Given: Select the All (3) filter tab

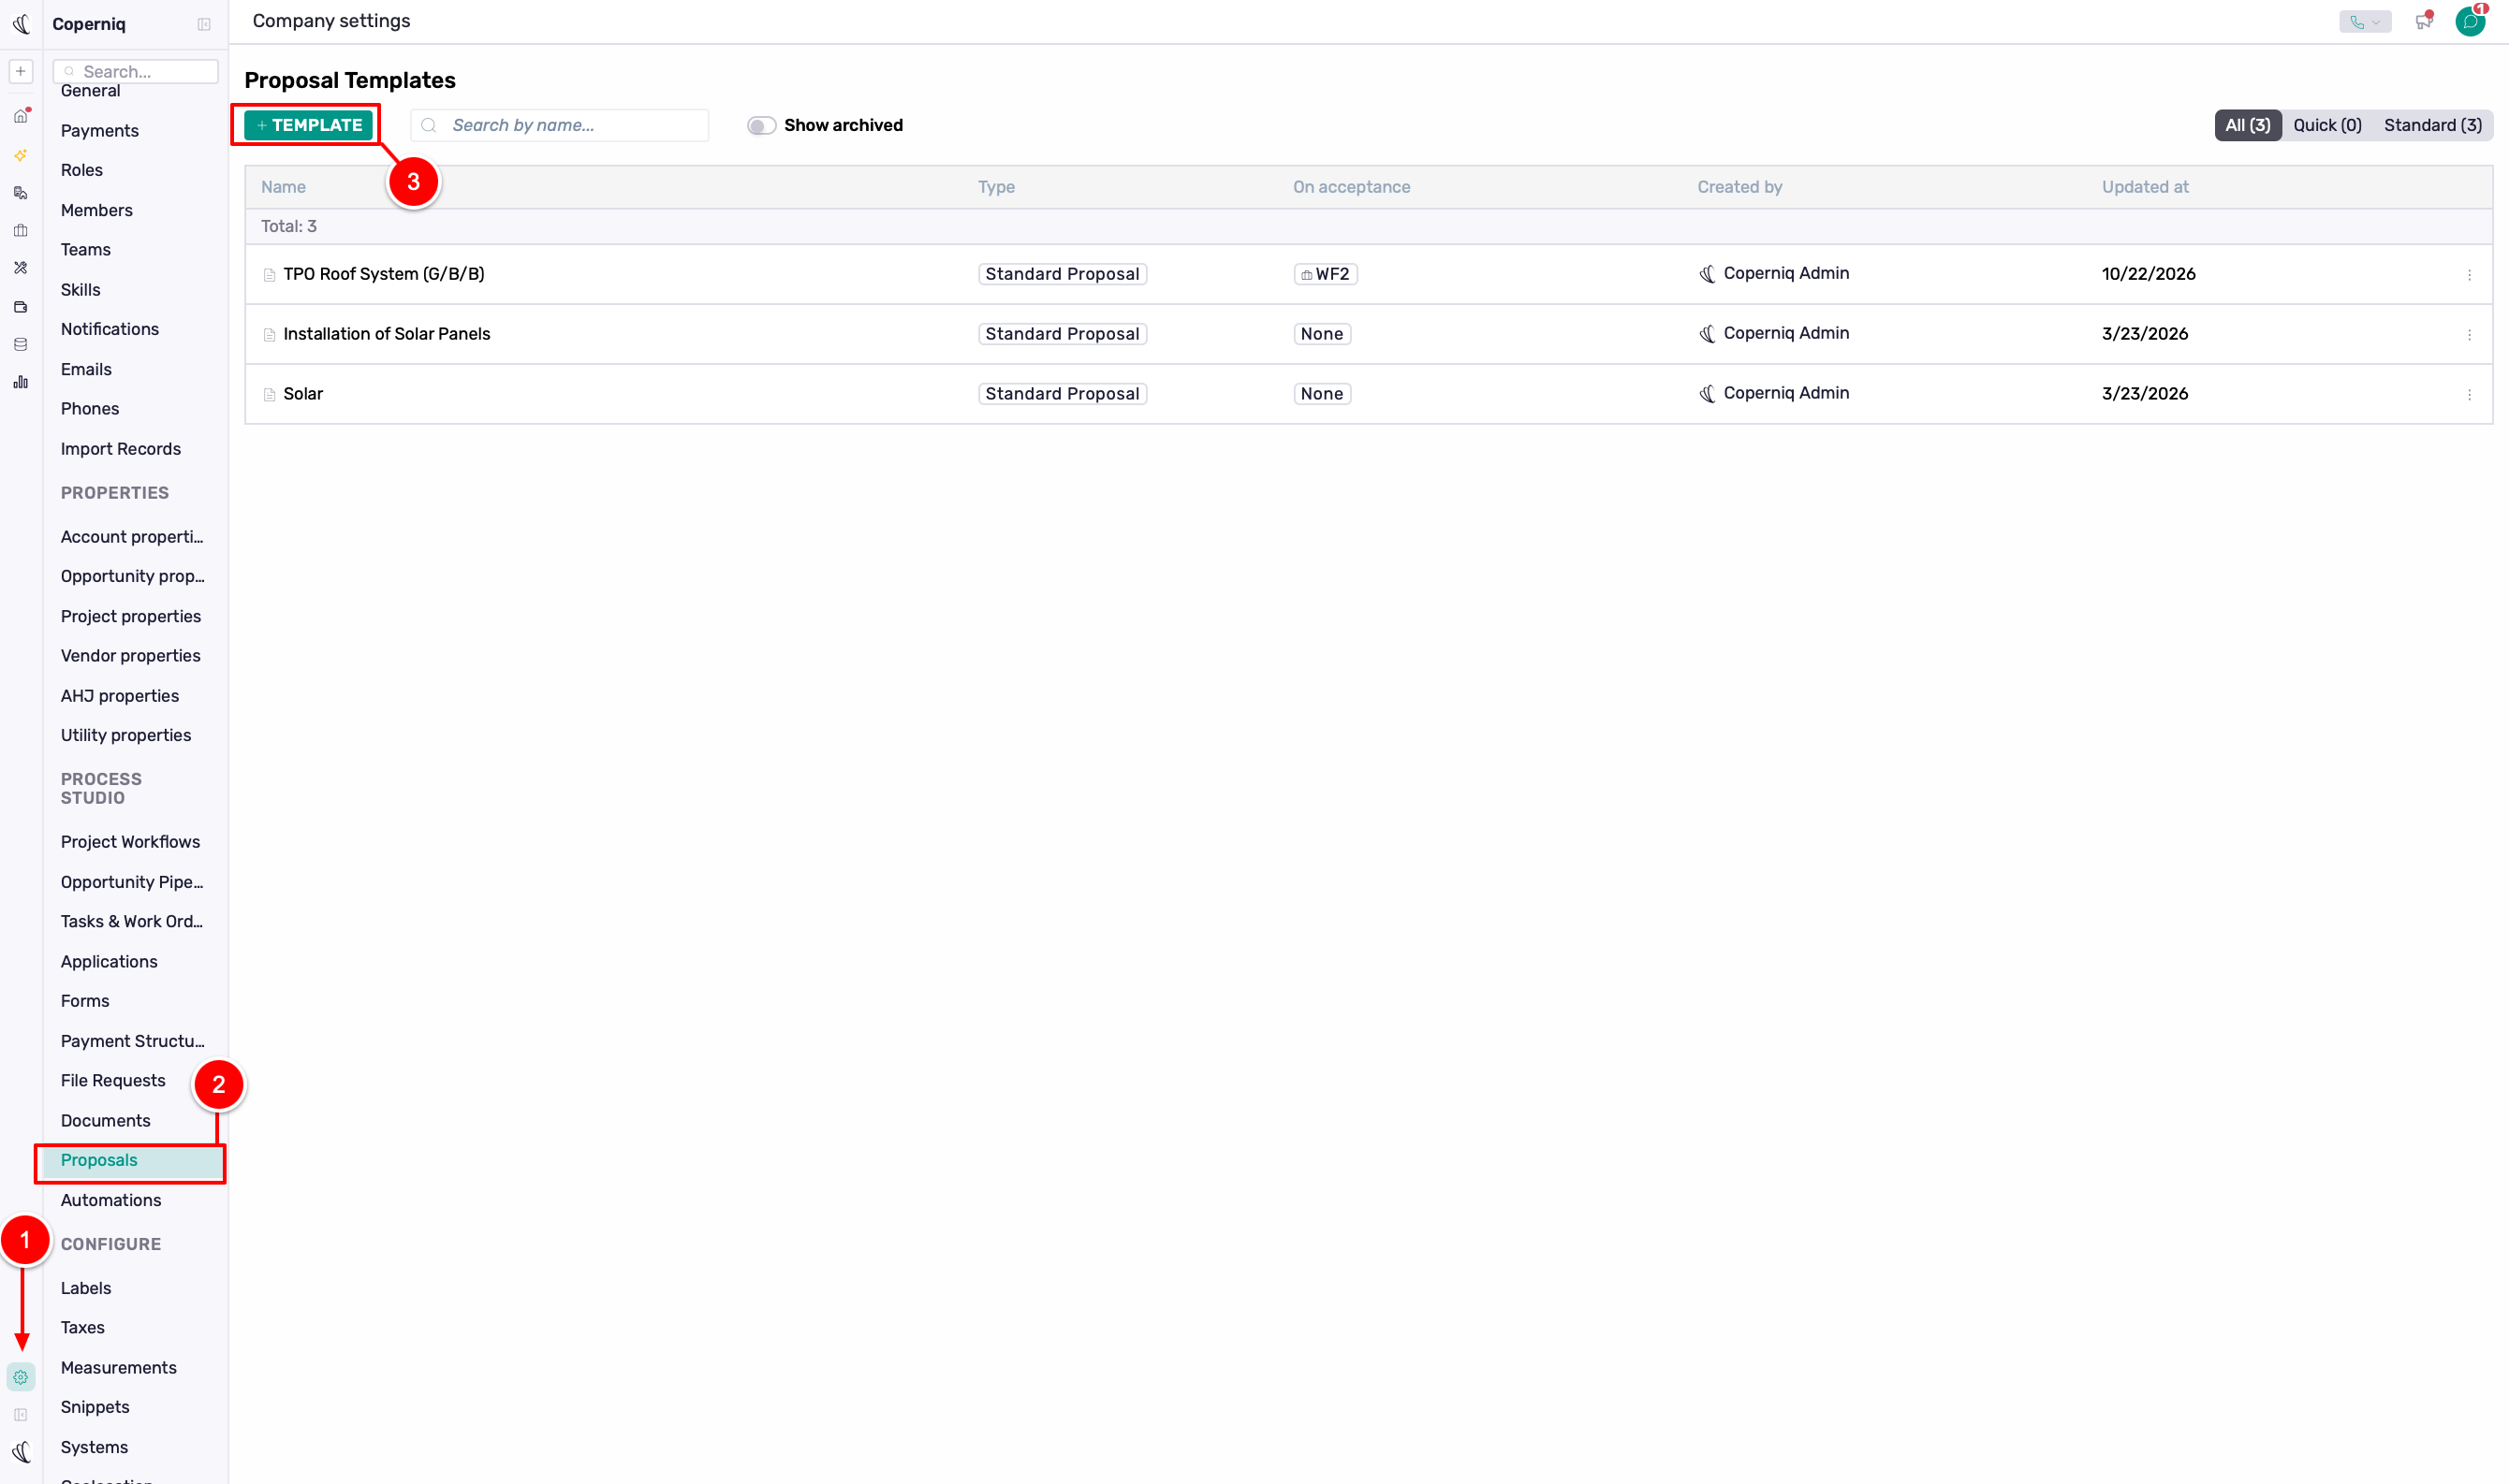Looking at the screenshot, I should pyautogui.click(x=2247, y=125).
